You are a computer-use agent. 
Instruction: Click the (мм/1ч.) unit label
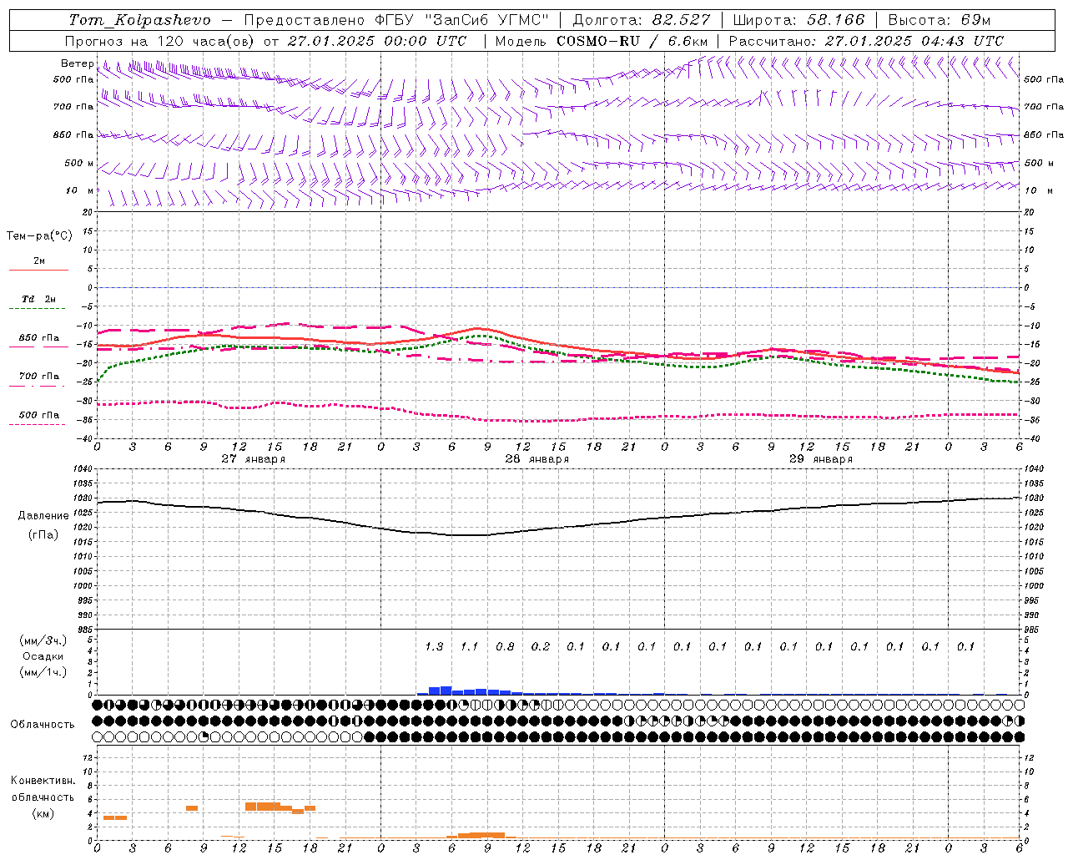click(43, 672)
